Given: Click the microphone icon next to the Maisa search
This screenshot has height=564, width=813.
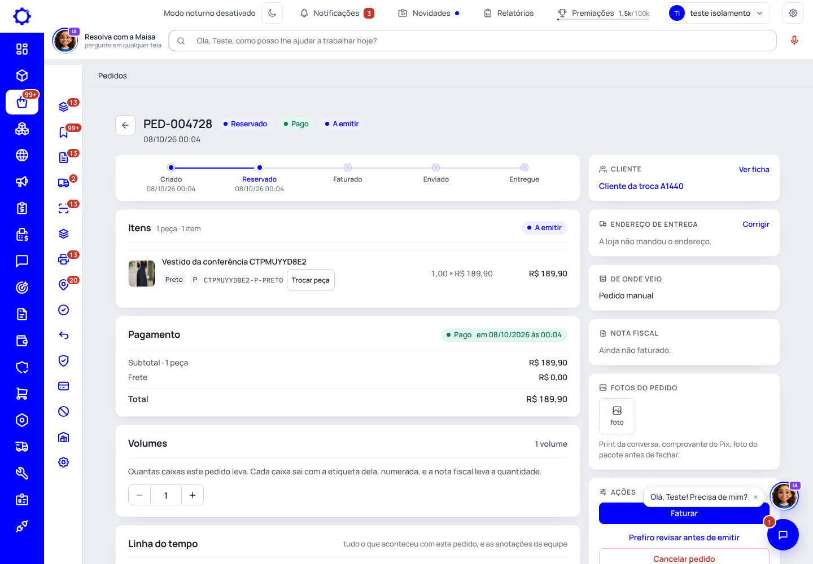Looking at the screenshot, I should (794, 41).
